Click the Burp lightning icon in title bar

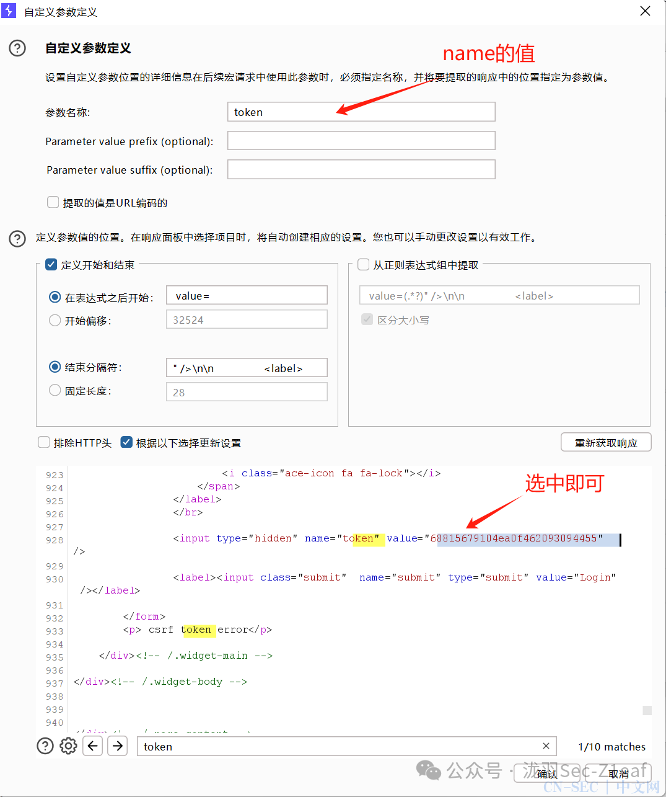[x=9, y=11]
